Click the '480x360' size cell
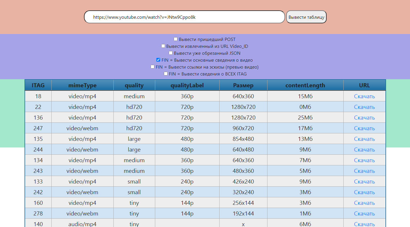The height and width of the screenshot is (227, 410). click(x=243, y=171)
